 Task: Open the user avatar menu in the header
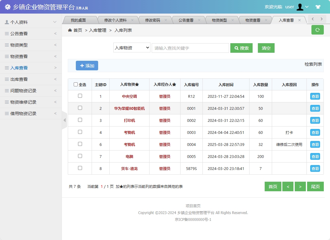[300, 6]
